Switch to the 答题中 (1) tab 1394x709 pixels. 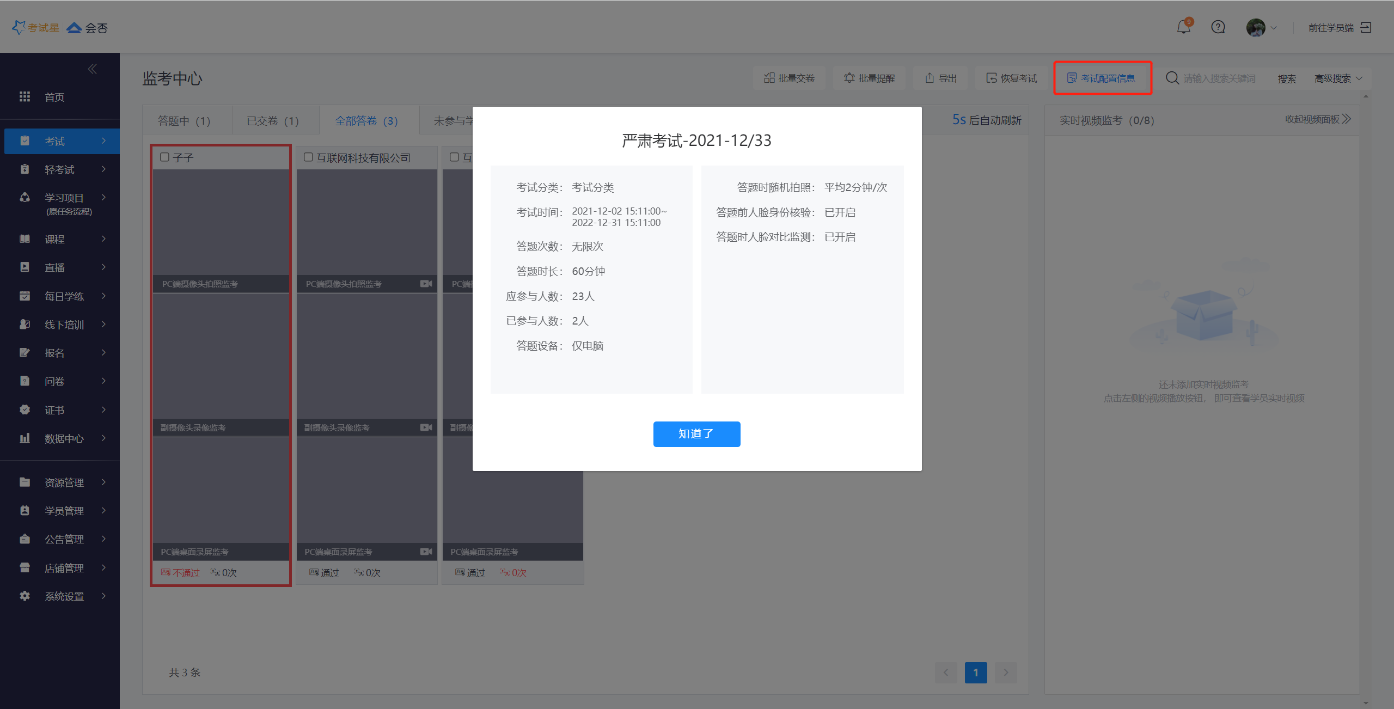coord(184,121)
